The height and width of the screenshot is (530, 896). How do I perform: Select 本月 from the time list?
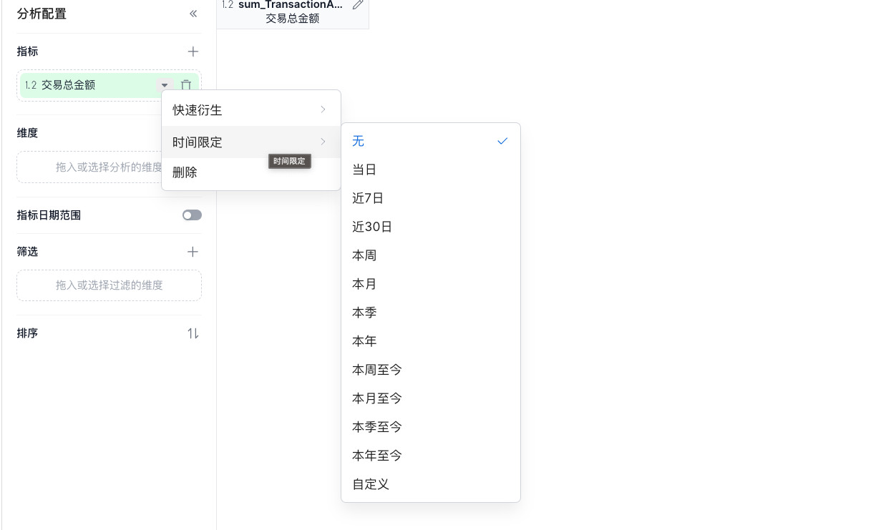(364, 284)
